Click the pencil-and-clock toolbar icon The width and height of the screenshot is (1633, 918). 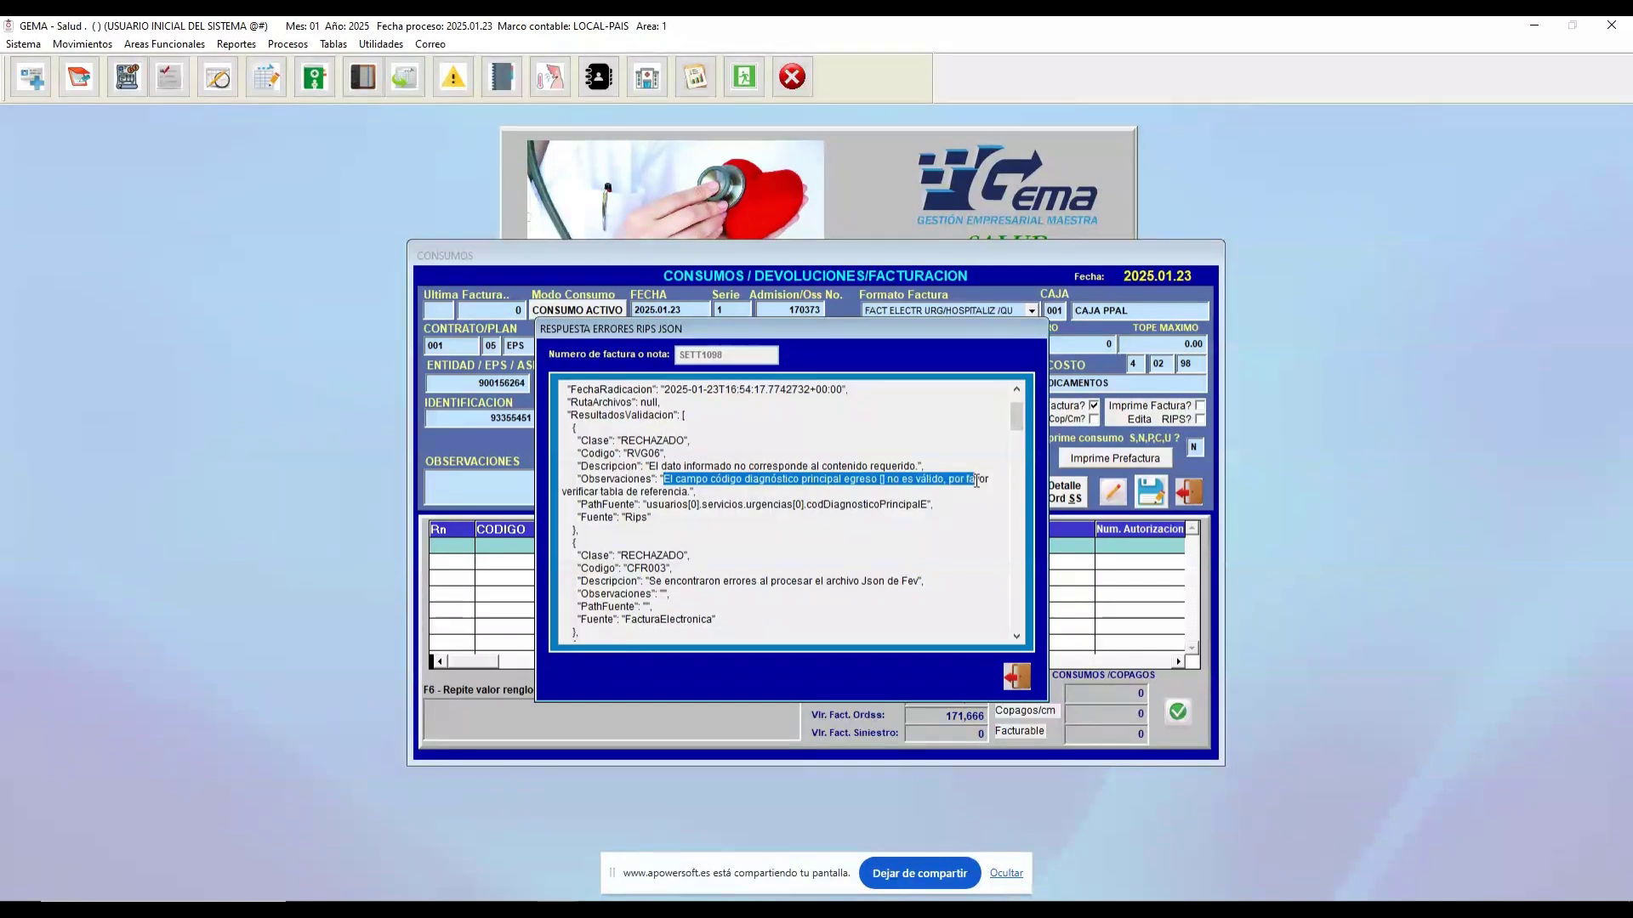coord(218,77)
